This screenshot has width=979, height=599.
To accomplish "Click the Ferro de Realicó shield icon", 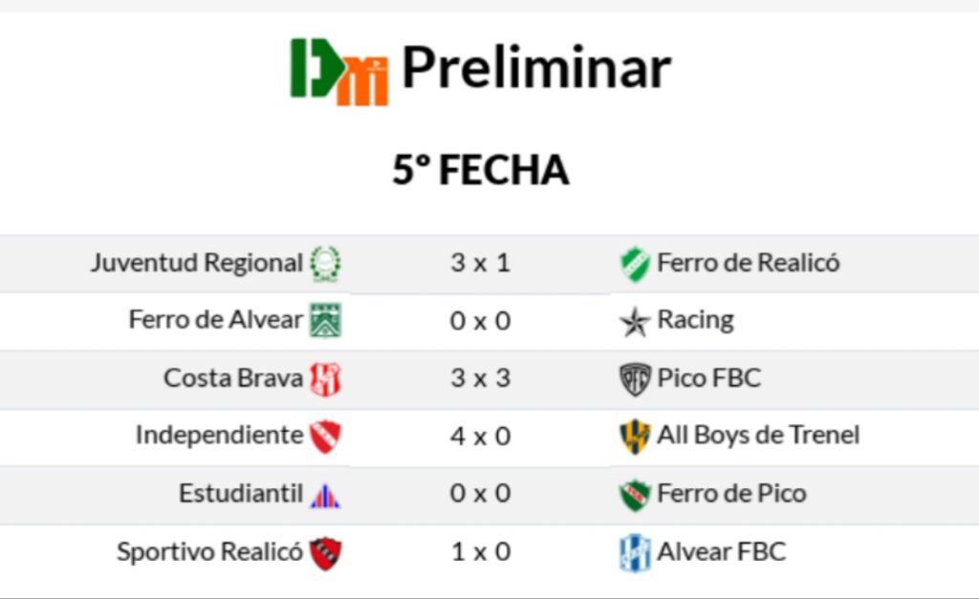I will click(634, 263).
